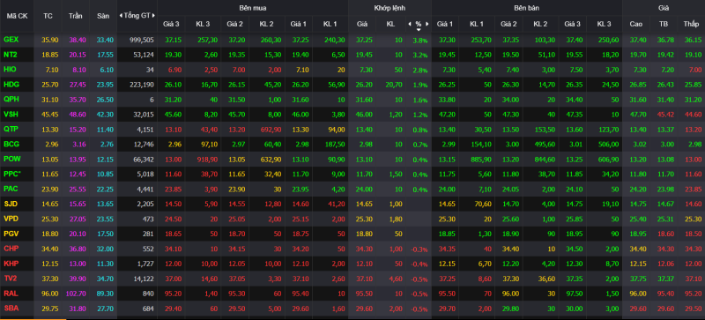Click the Bên mua group header
Viewport: 705px width, 320px height.
(x=252, y=8)
